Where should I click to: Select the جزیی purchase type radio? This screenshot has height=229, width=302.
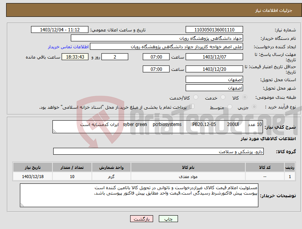coord(254,107)
